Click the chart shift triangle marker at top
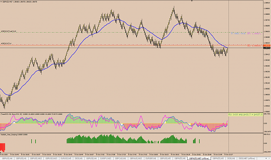The width and height of the screenshot is (271, 160). point(192,1)
